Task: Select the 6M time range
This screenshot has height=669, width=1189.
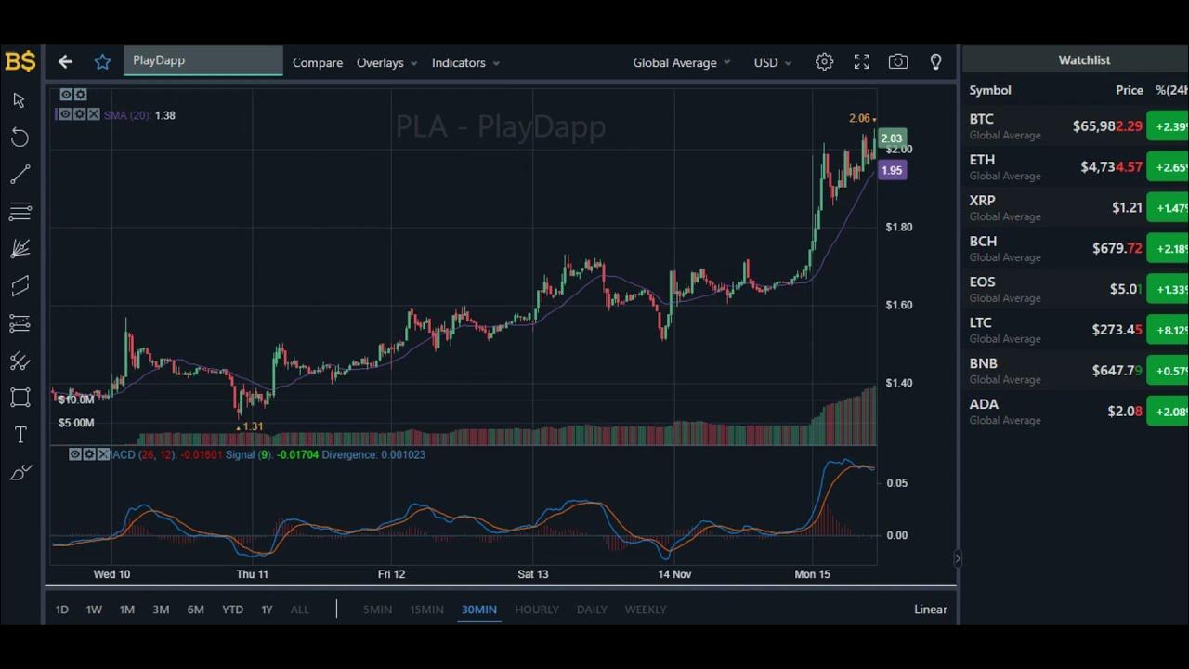Action: click(195, 610)
